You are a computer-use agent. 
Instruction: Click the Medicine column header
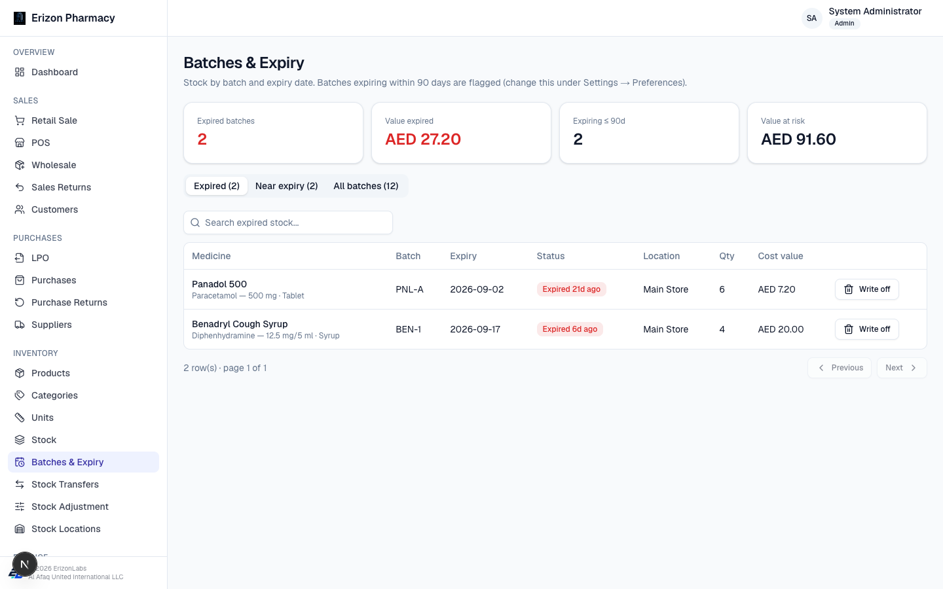(212, 256)
